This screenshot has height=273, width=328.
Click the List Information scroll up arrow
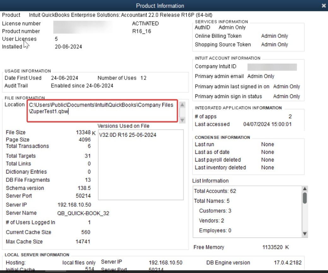pos(305,189)
